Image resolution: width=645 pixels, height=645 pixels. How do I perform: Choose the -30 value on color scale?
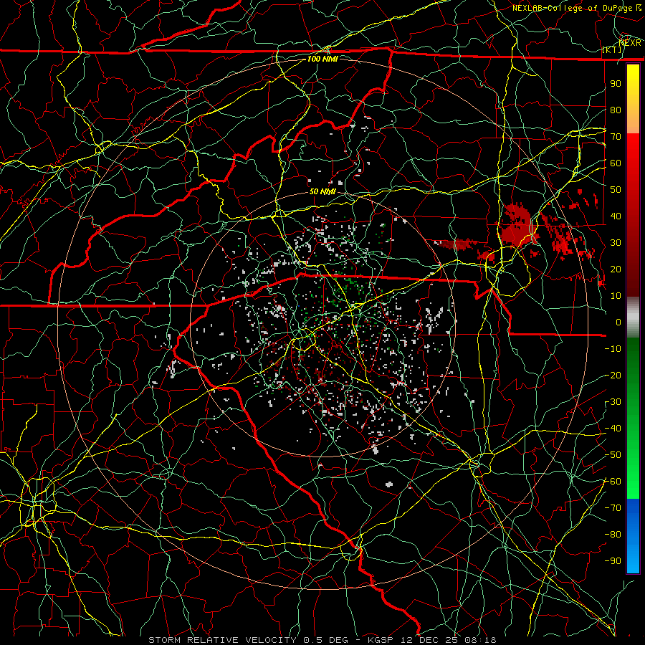[x=613, y=402]
